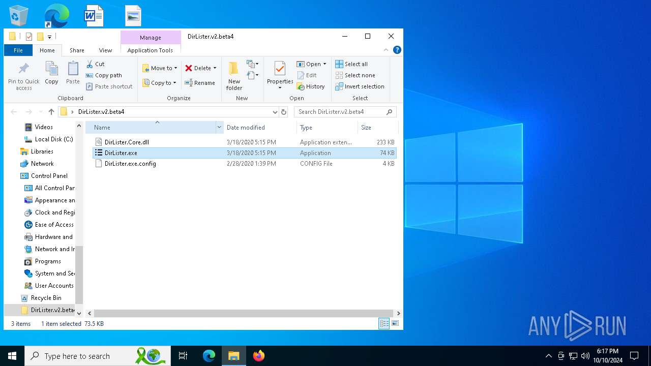Open recent locations dropdown
The image size is (651, 366).
[x=41, y=112]
